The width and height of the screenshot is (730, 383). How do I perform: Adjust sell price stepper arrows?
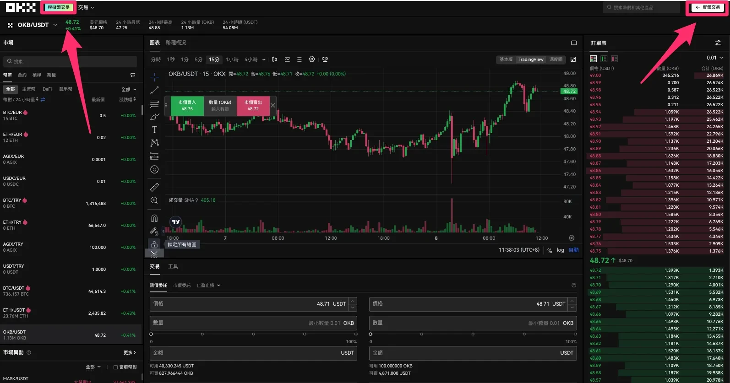click(572, 304)
